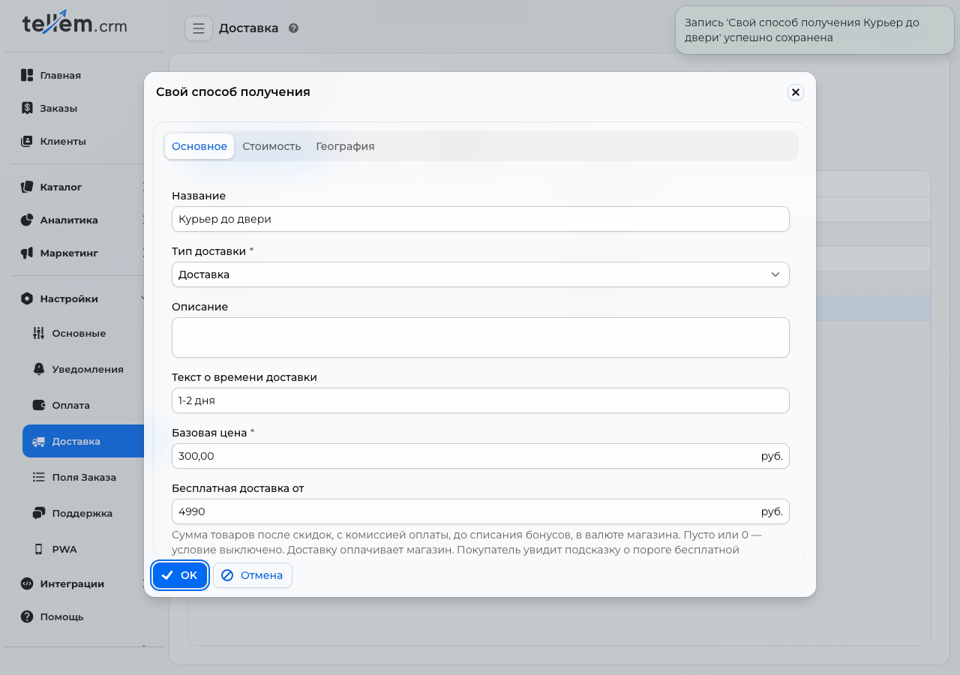Click the Уведомления bell icon
960x675 pixels.
[39, 369]
